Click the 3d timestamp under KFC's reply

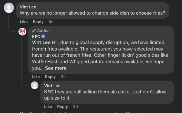[x=63, y=77]
